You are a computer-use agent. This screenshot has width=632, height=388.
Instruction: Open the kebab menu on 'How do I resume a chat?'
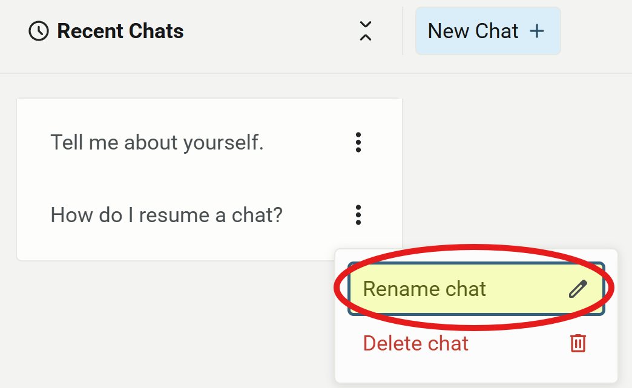pyautogui.click(x=358, y=215)
